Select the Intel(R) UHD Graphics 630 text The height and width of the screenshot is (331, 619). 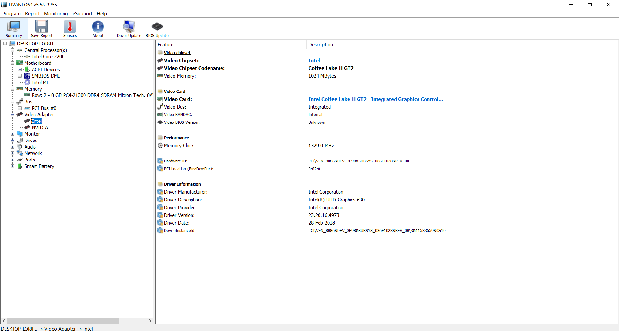(337, 200)
